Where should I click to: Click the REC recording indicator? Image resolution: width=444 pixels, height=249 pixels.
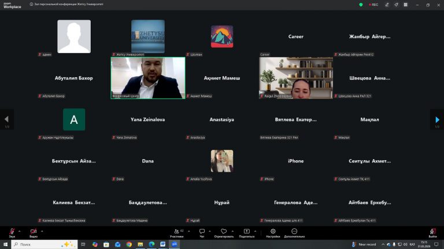pyautogui.click(x=374, y=5)
